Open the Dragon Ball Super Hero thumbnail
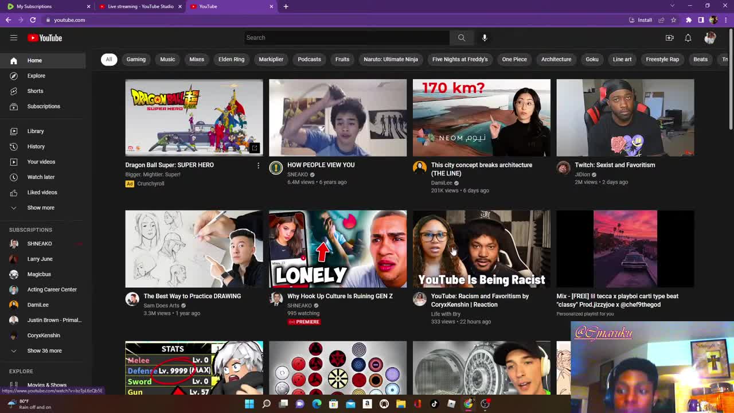The height and width of the screenshot is (413, 734). coord(194,118)
